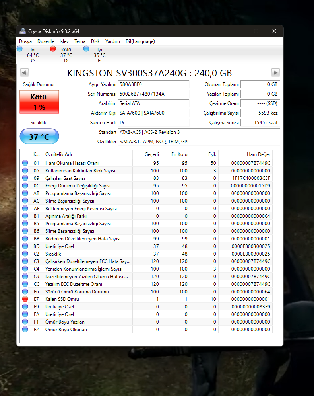This screenshot has height=396, width=314.
Task: Select the D: disk tab marked Kötü
Action: (x=66, y=55)
